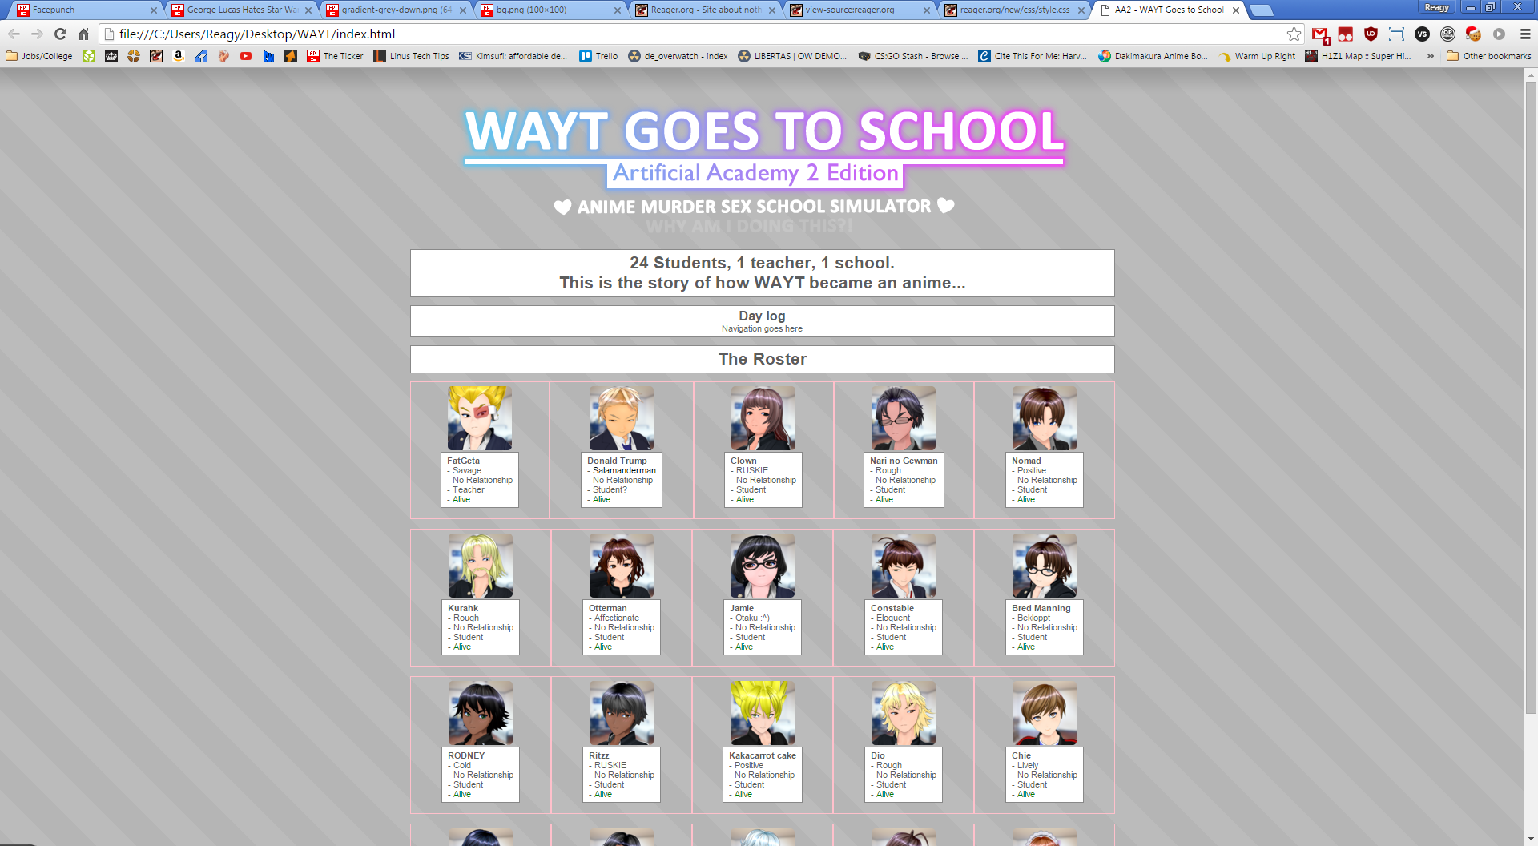This screenshot has height=846, width=1538.
Task: Click the round VS extension icon
Action: pos(1422,34)
